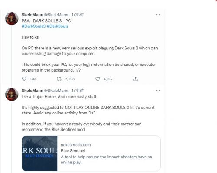Open SkeleMann avatar on second tweet
The image size is (217, 173).
click(x=12, y=94)
